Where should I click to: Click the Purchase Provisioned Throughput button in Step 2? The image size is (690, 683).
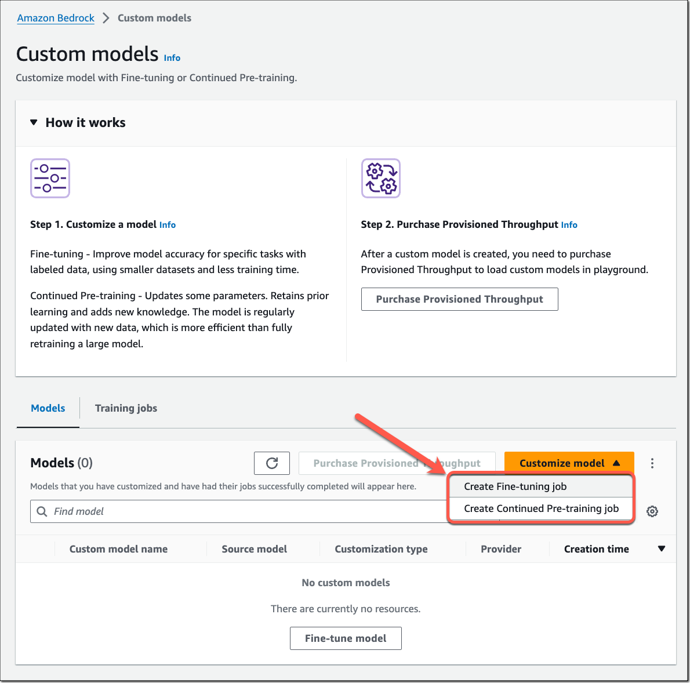(459, 299)
